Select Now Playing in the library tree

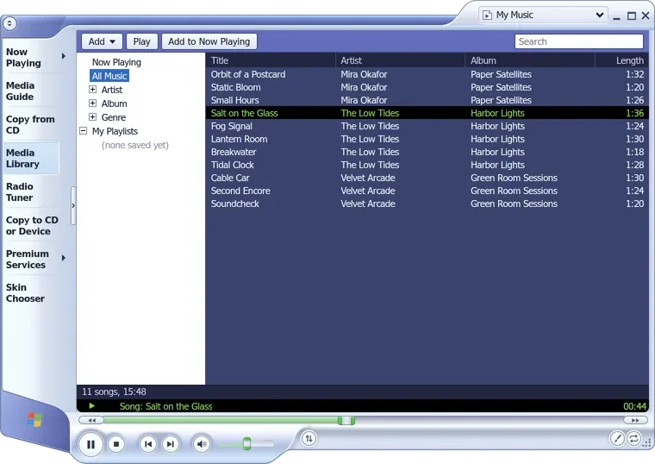tap(116, 62)
